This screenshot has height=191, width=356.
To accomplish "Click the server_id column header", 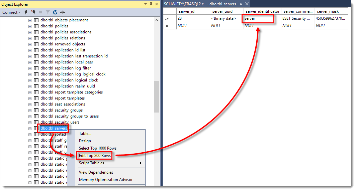I will 193,11.
